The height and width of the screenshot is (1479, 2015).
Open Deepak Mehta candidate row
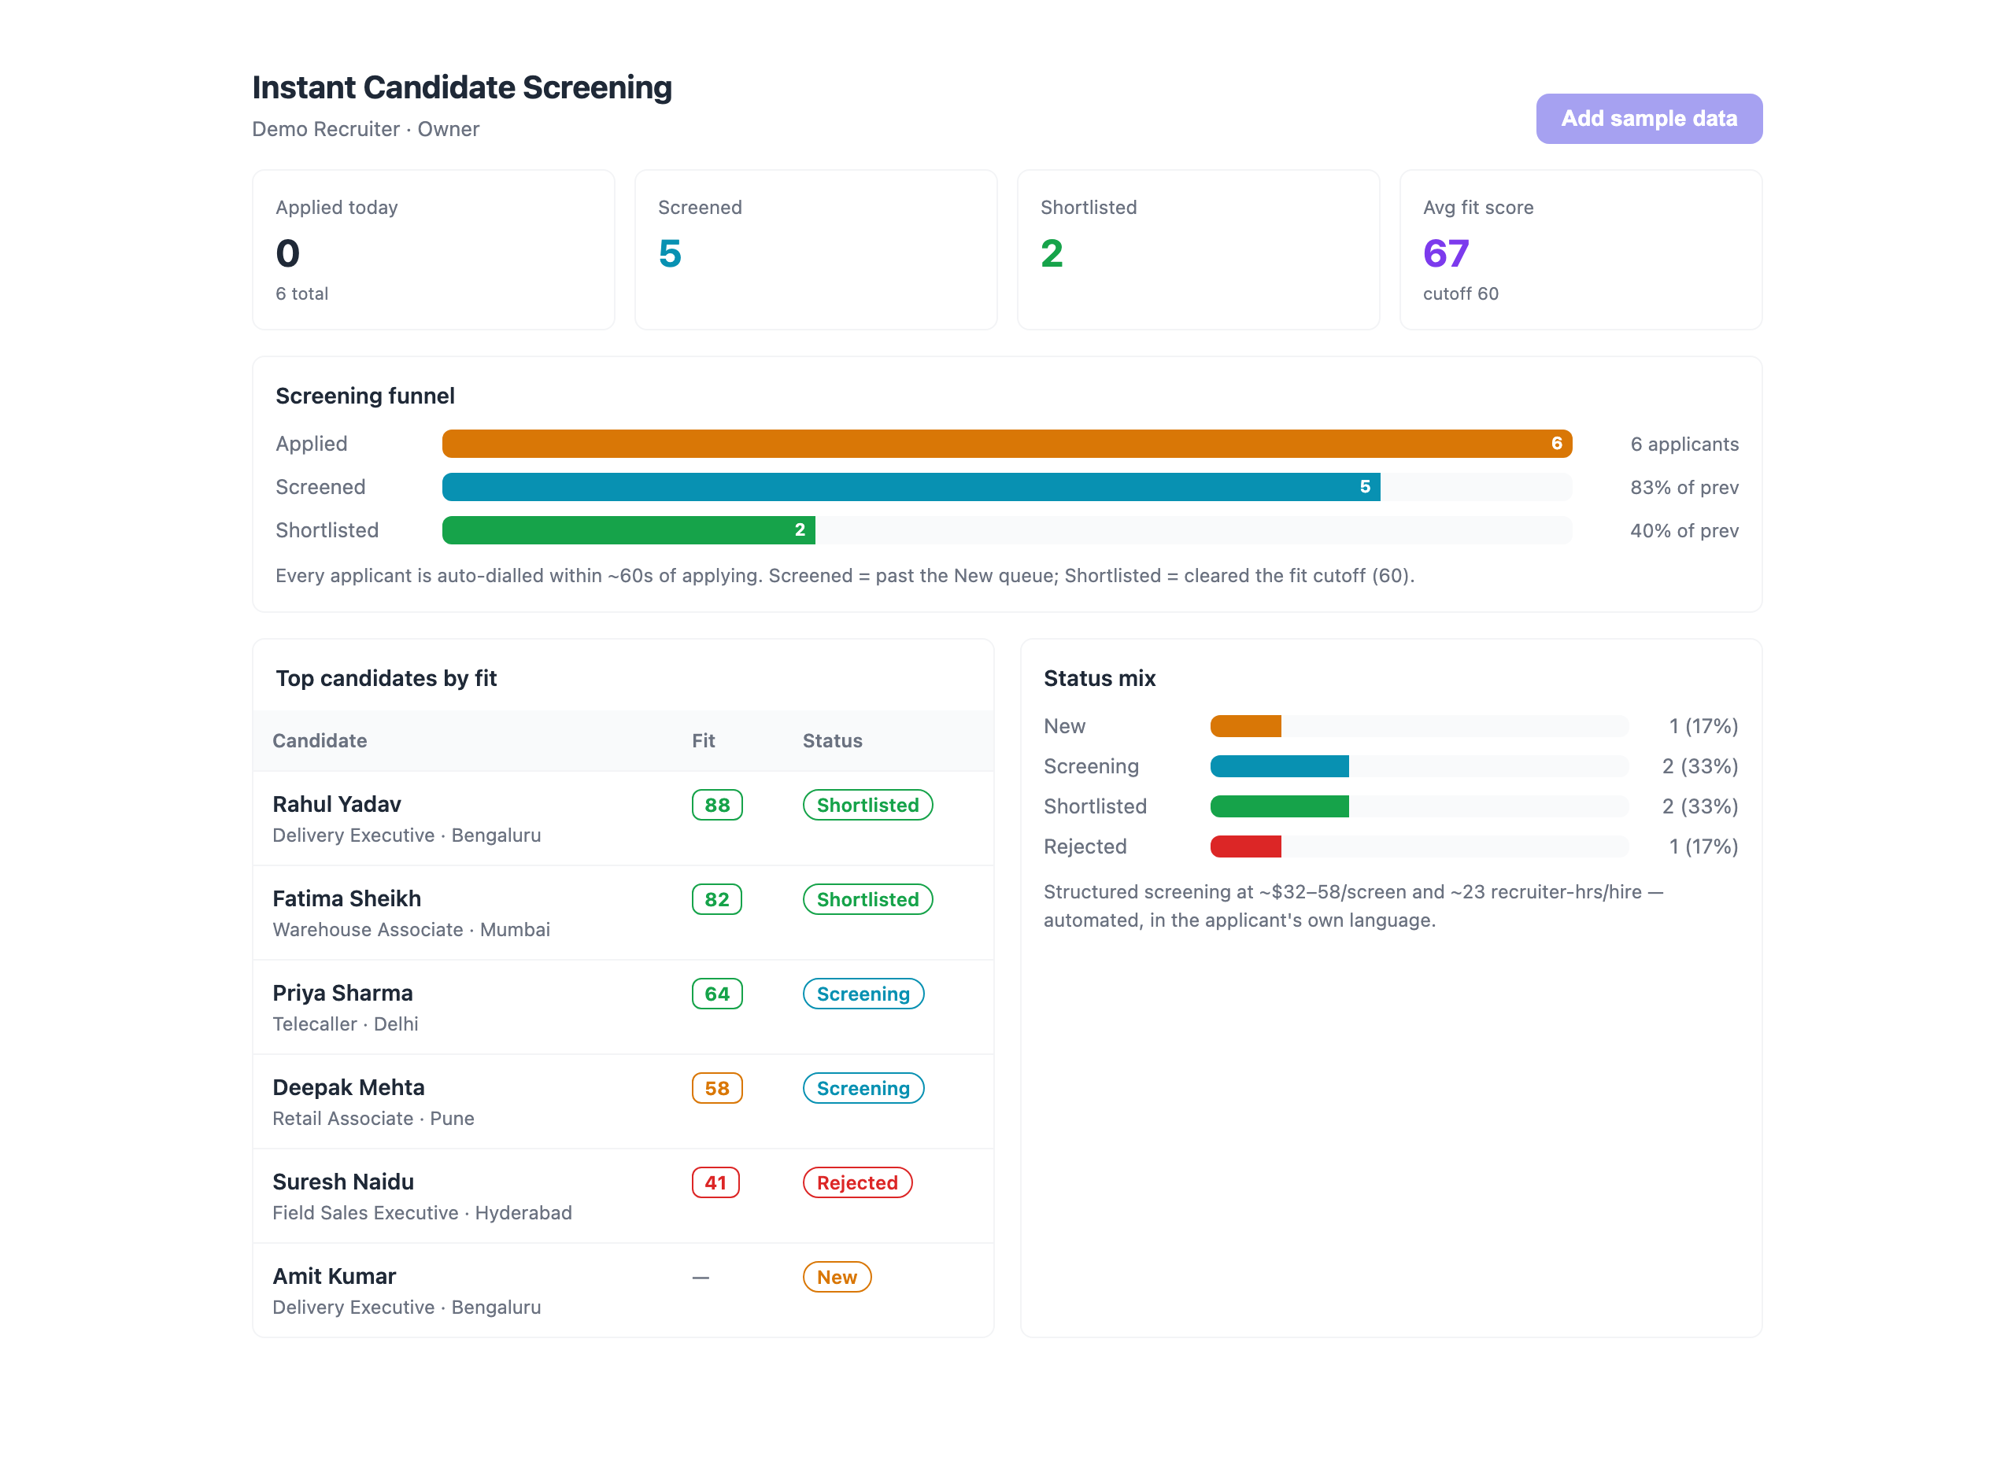point(623,1102)
